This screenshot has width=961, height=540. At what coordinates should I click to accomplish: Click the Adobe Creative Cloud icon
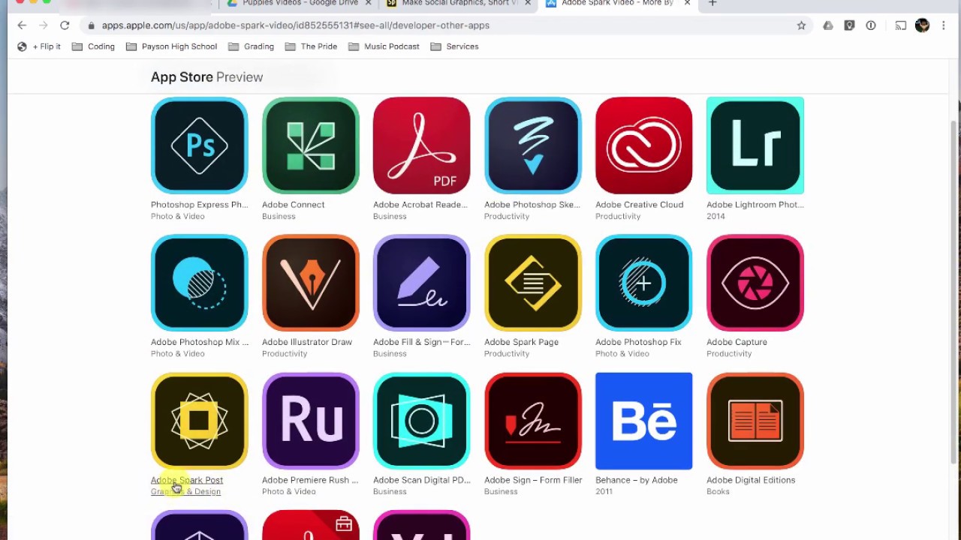(643, 145)
